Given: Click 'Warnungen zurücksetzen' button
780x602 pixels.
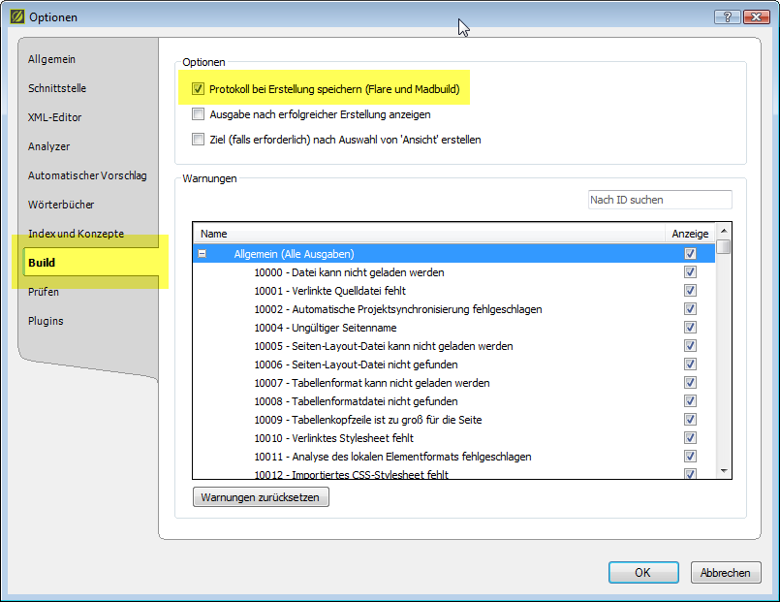Looking at the screenshot, I should pyautogui.click(x=262, y=497).
